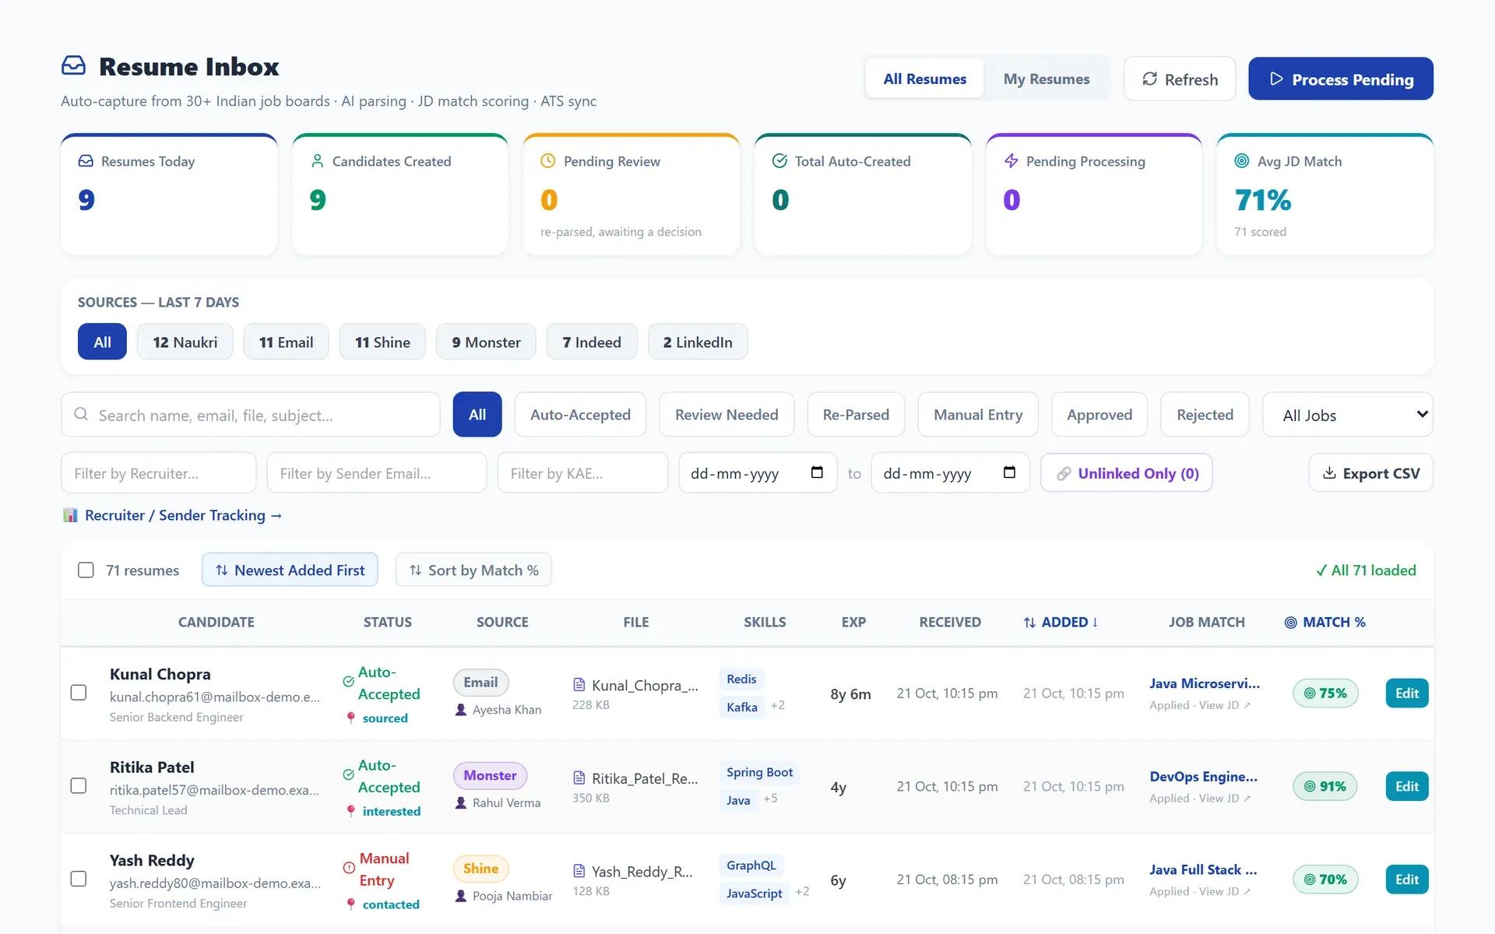Screen dimensions: 1495x934
Task: Click the Resume Inbox tray icon
Action: 73,66
